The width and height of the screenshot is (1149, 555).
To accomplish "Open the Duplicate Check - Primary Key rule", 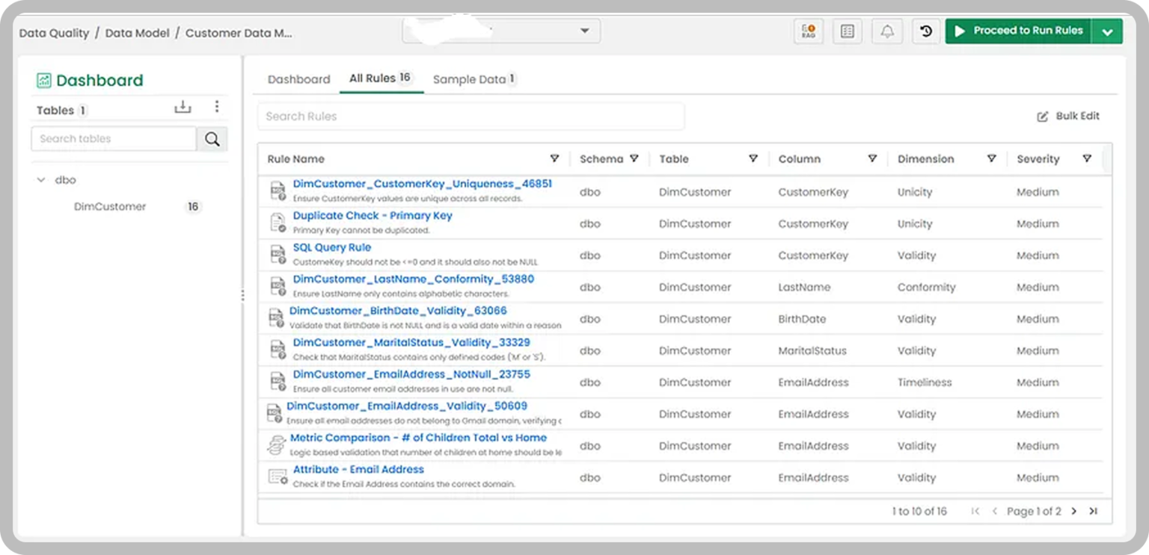I will 373,215.
